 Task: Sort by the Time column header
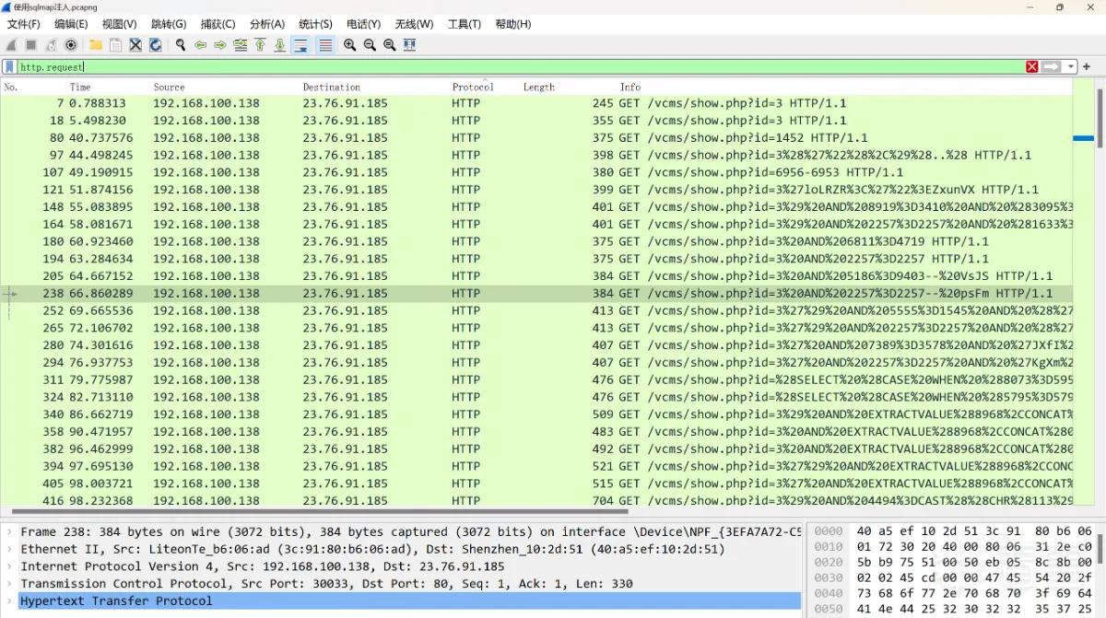tap(80, 87)
